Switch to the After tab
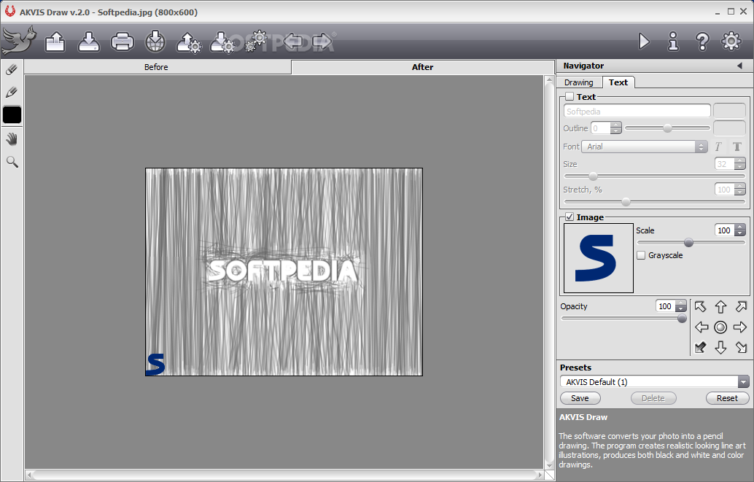This screenshot has height=482, width=754. 423,67
